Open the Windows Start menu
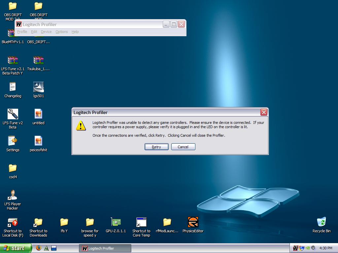The image size is (338, 253). click(16, 248)
